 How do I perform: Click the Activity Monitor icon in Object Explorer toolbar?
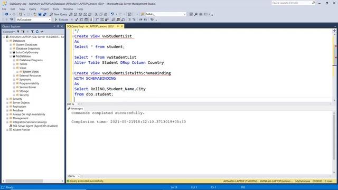[42, 32]
